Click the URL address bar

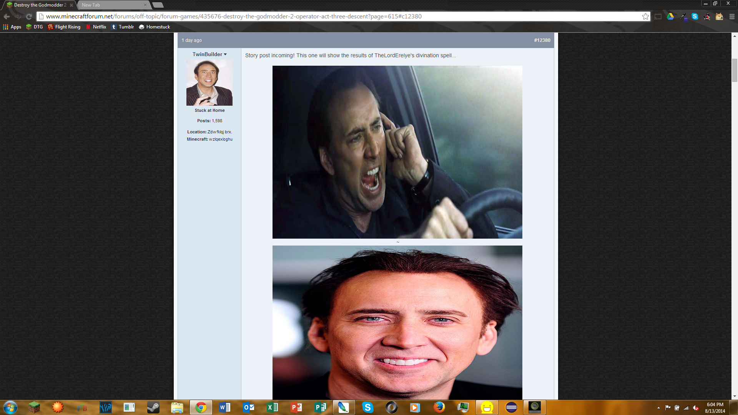click(x=338, y=17)
